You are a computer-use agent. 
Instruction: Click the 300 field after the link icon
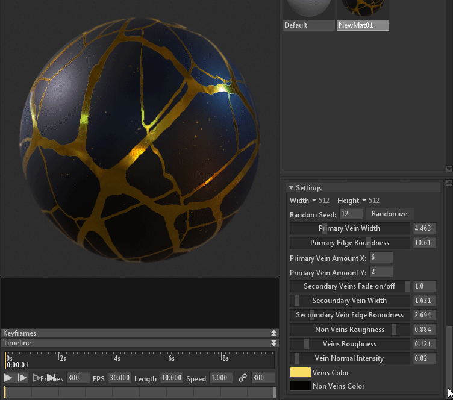(x=263, y=378)
